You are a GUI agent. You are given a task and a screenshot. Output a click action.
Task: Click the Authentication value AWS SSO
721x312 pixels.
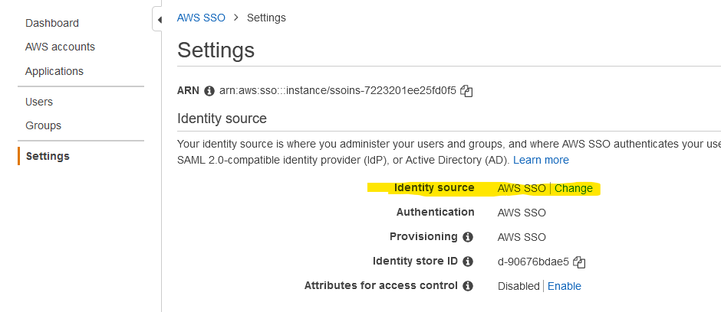(x=522, y=213)
